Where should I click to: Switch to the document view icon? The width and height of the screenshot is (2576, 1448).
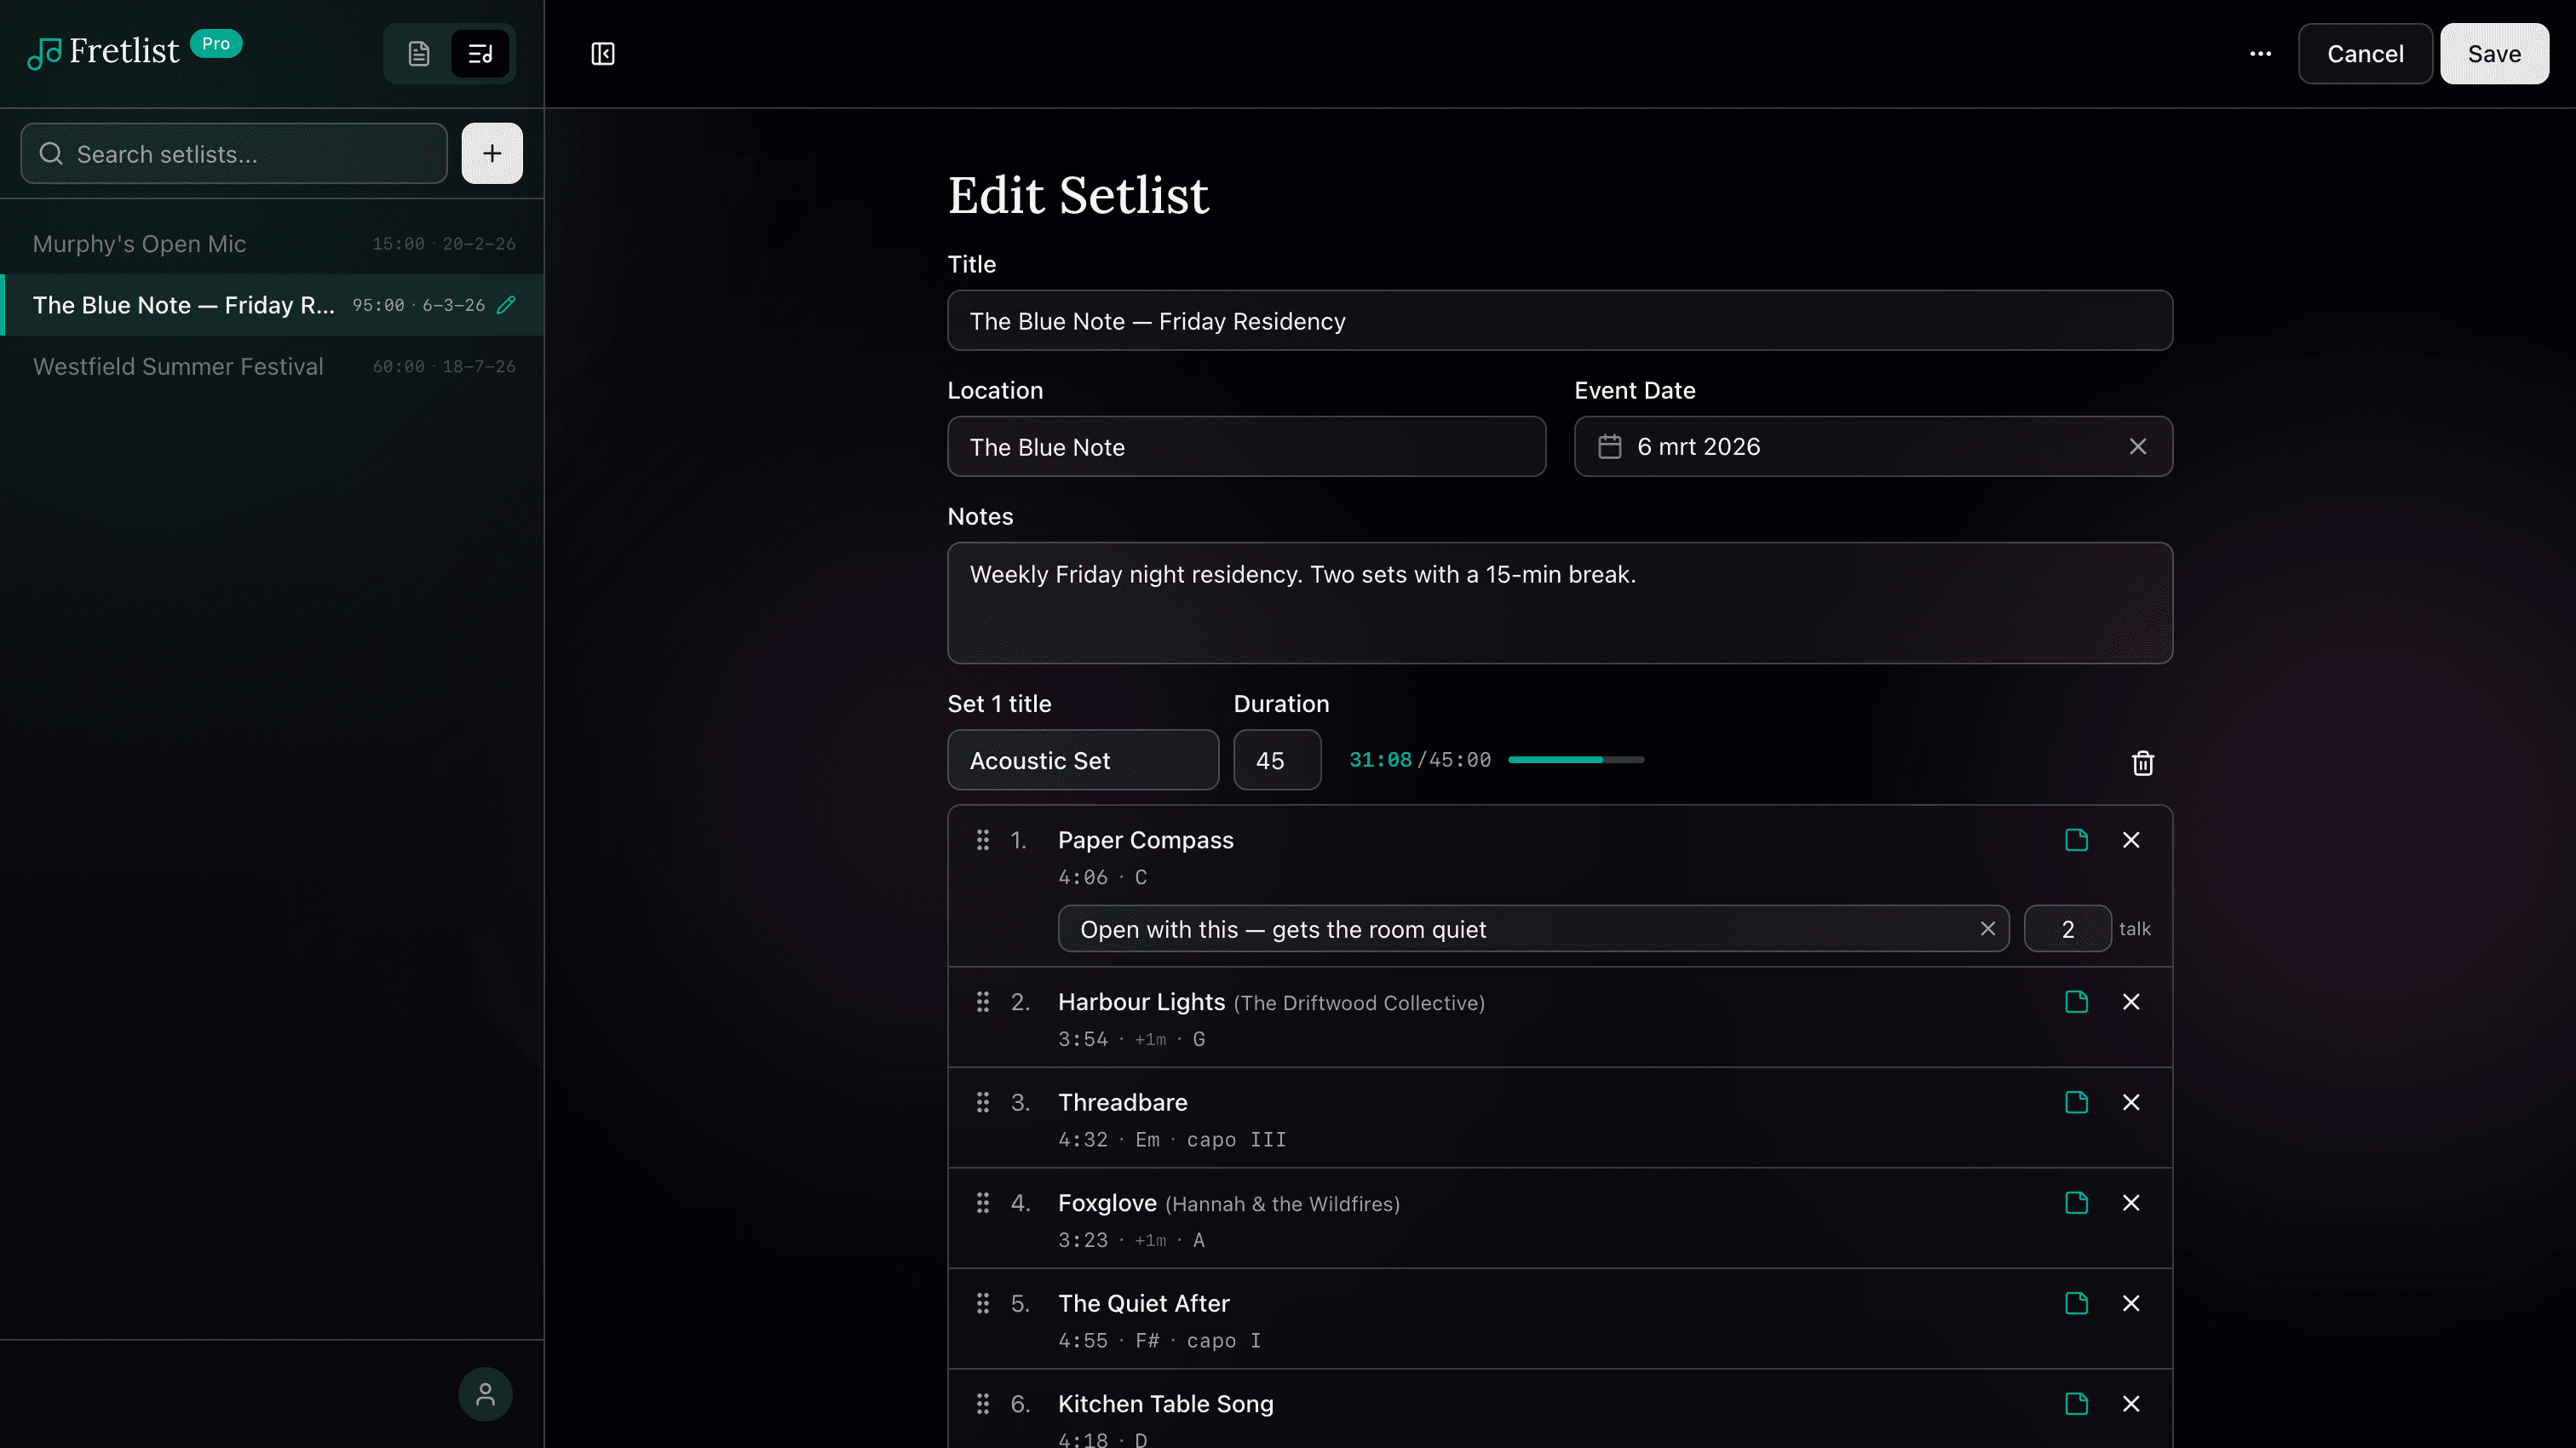419,53
